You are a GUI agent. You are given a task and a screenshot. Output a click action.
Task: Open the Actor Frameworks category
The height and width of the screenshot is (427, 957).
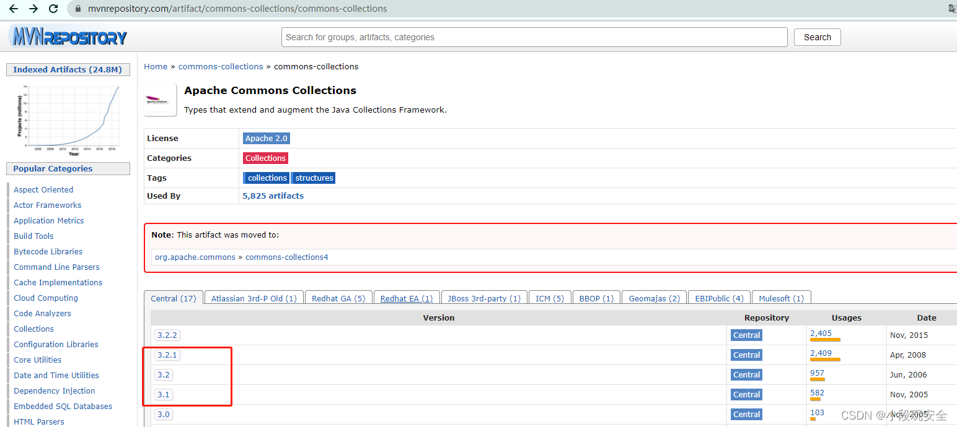click(48, 205)
